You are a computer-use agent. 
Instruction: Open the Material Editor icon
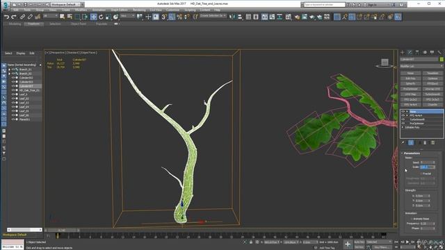289,17
